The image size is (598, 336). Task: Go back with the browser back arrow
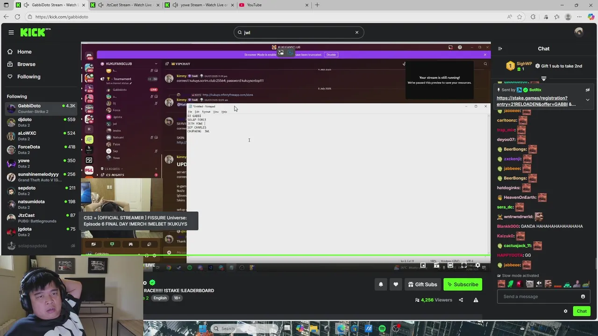coord(6,17)
